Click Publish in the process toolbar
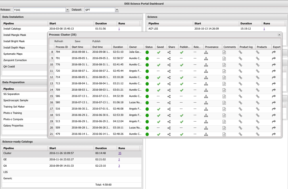 (96, 41)
